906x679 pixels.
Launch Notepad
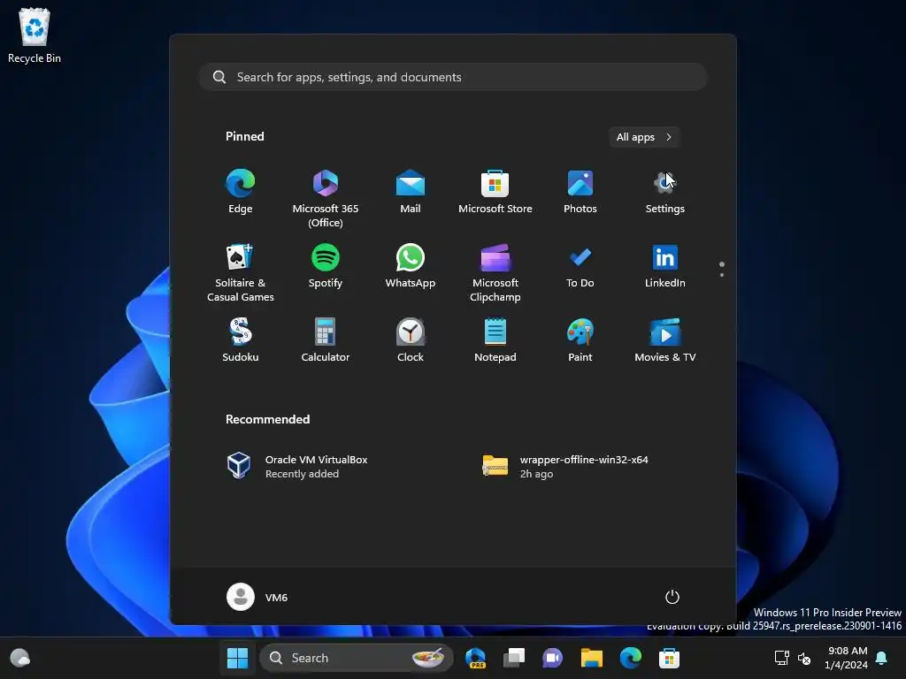point(495,340)
